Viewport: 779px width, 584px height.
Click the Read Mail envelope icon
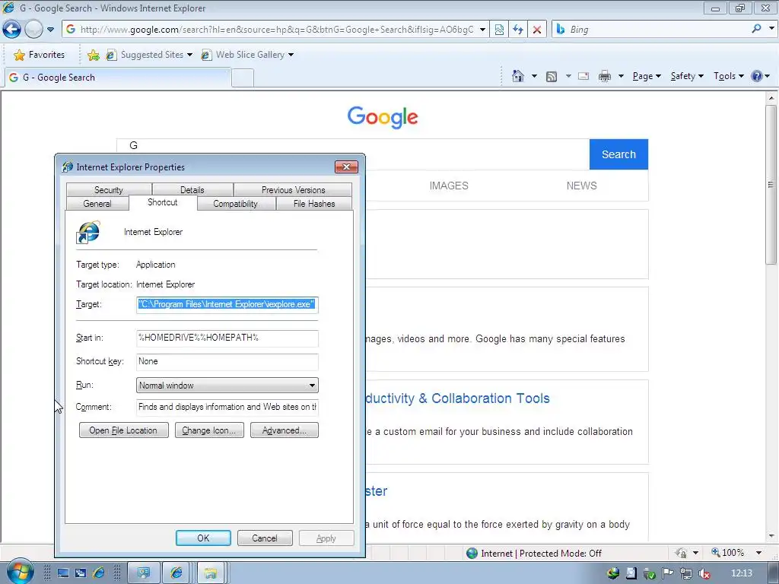[583, 76]
